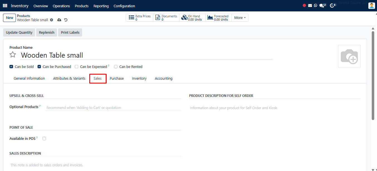Open the Operations menu
This screenshot has width=377, height=171.
61,6
